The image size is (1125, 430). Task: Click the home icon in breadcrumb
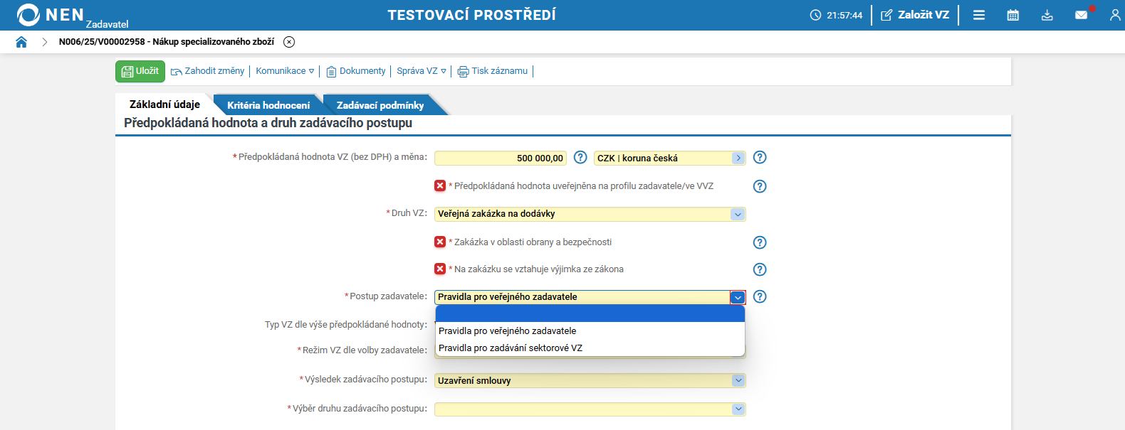coord(21,42)
